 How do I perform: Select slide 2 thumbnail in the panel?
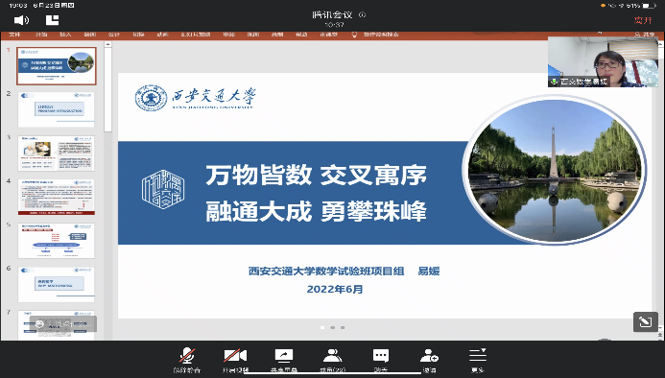click(x=57, y=109)
